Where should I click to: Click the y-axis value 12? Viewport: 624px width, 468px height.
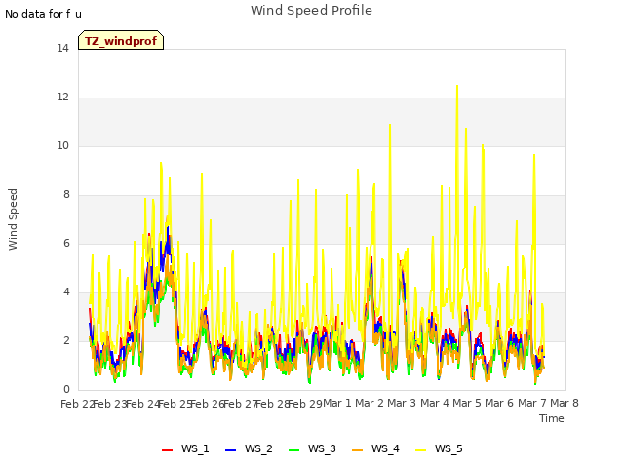pyautogui.click(x=62, y=97)
